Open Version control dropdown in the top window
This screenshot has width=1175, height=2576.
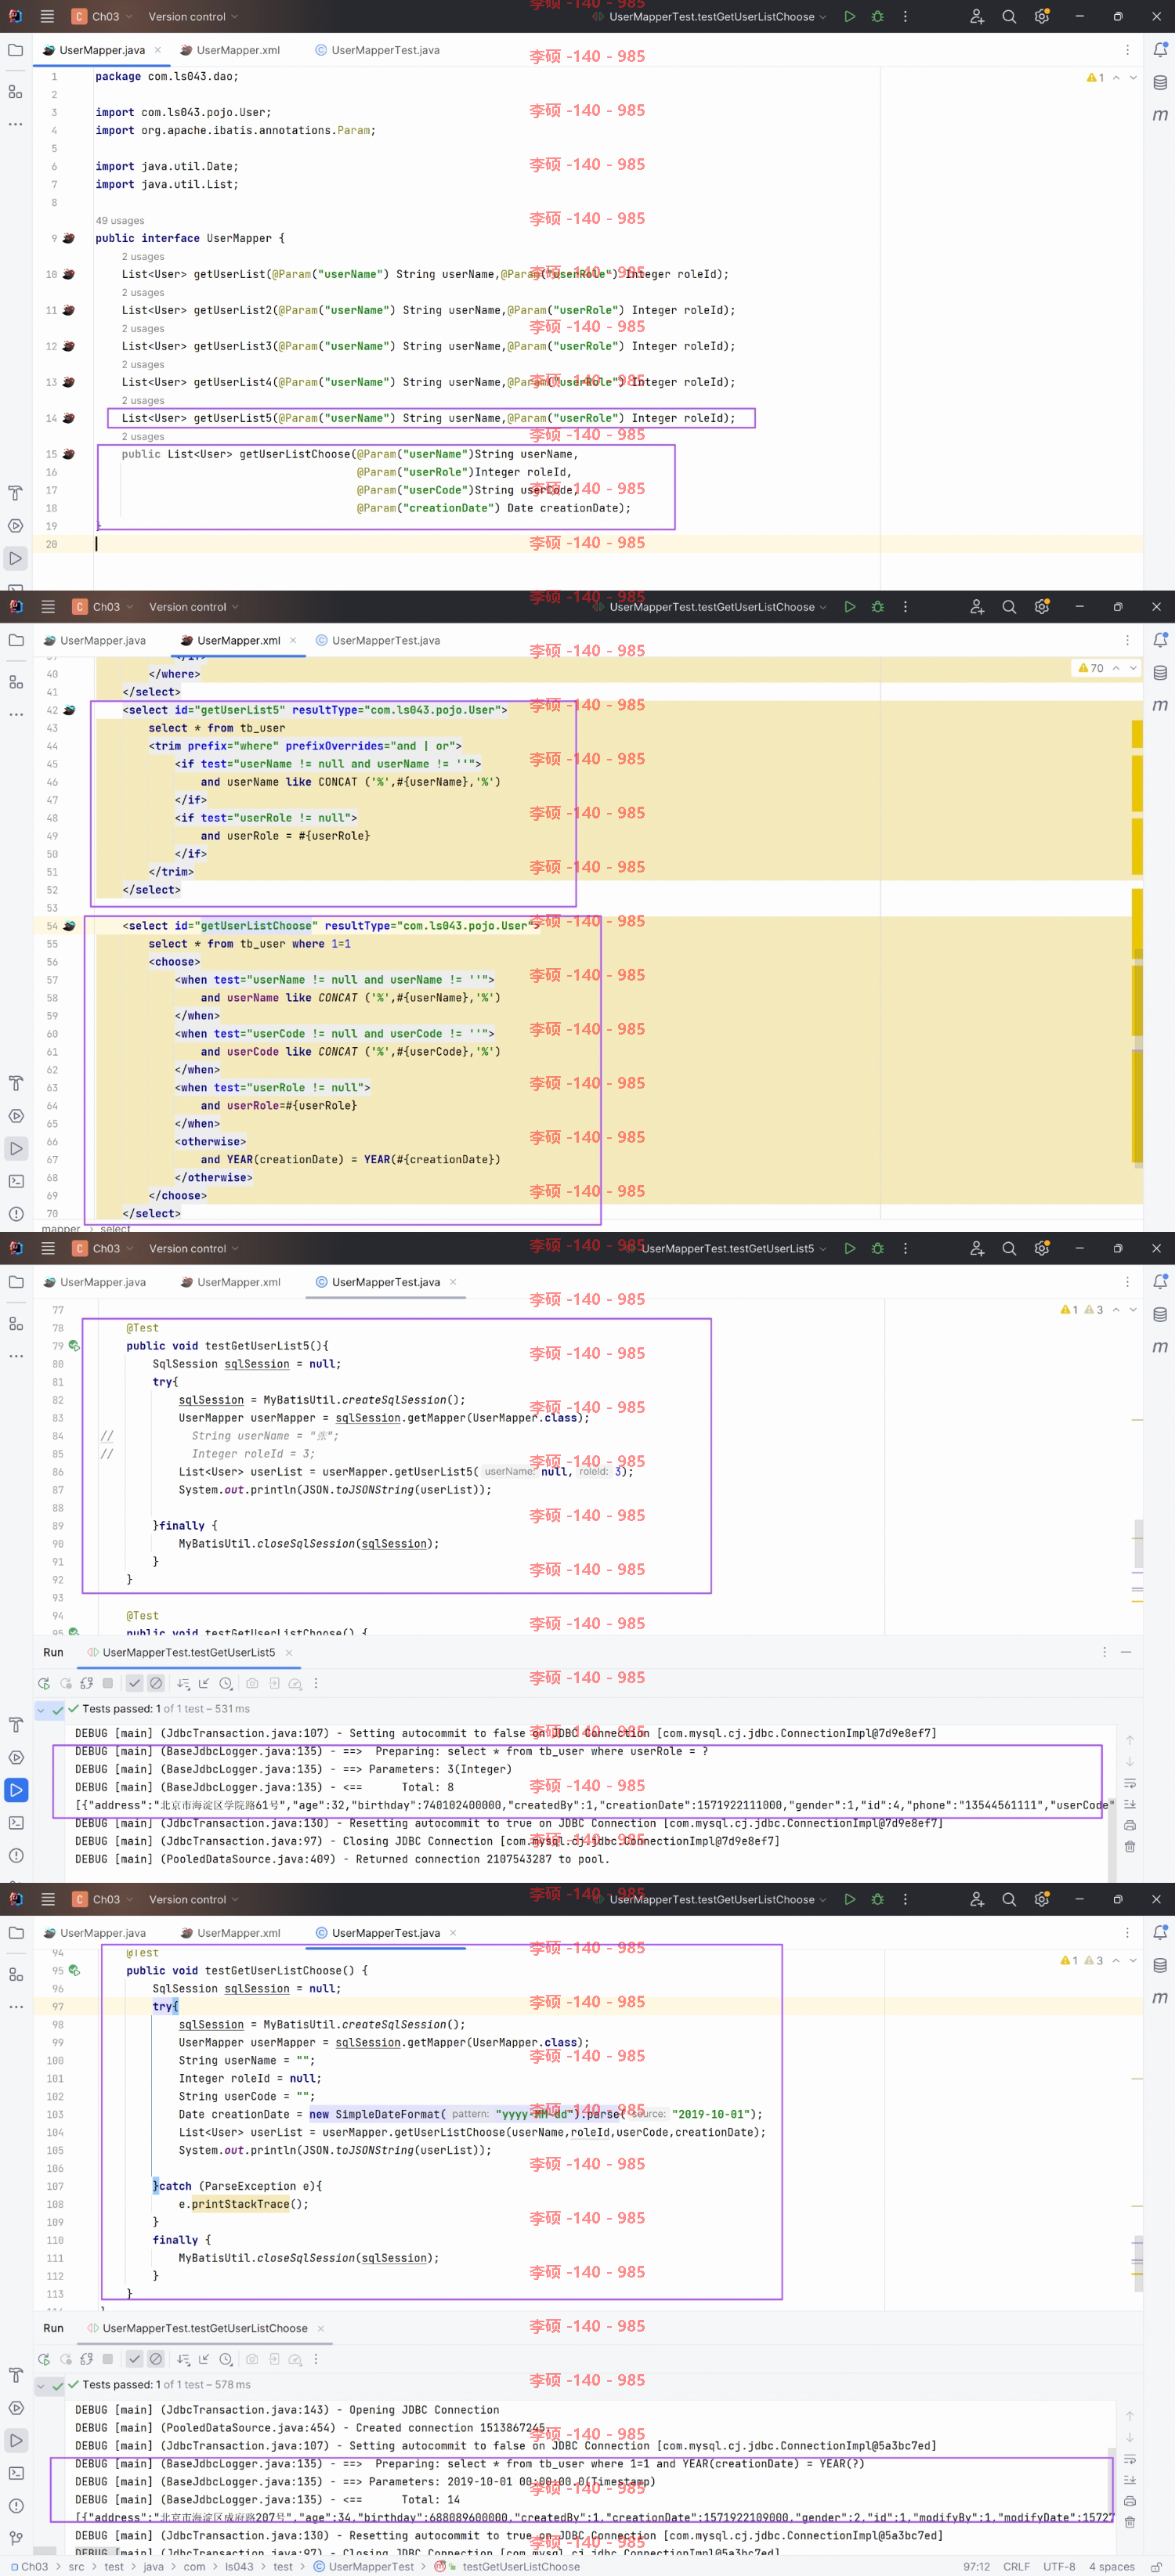click(x=193, y=17)
